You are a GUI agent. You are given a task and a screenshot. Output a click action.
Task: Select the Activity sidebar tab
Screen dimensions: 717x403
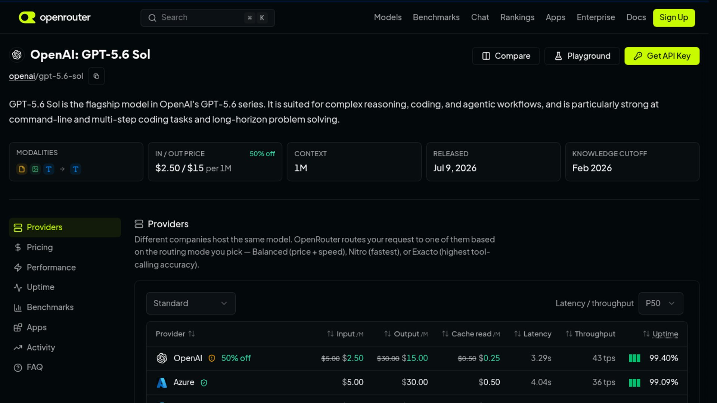(x=65, y=348)
